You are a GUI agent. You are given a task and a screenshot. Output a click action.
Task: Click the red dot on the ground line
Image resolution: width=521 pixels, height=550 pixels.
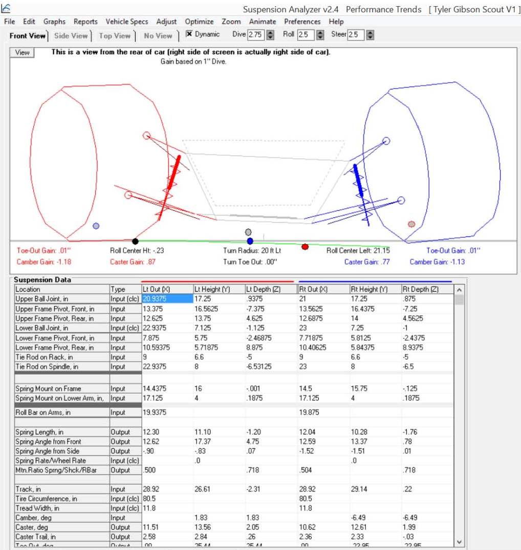tap(305, 247)
